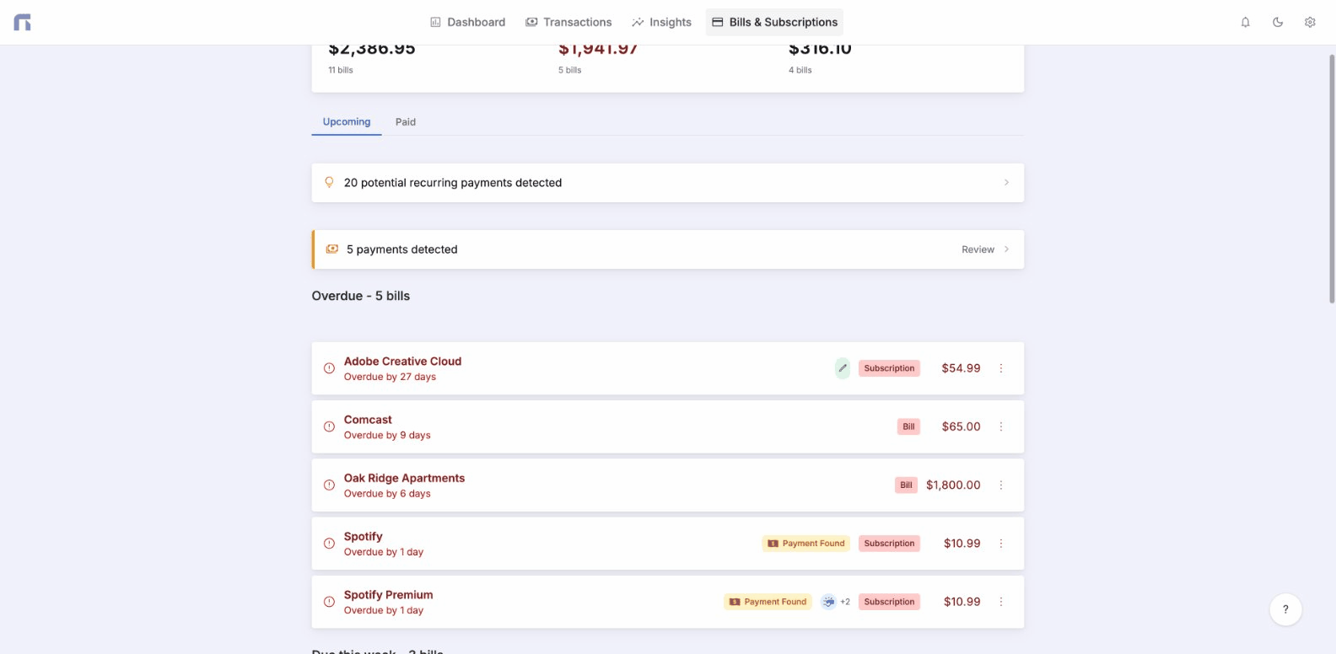
Task: Click the page vertical scrollbar
Action: click(1332, 179)
